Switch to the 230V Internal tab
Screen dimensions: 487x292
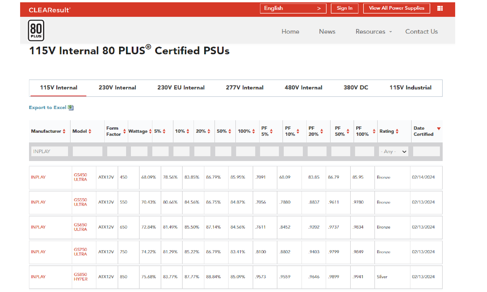point(117,88)
